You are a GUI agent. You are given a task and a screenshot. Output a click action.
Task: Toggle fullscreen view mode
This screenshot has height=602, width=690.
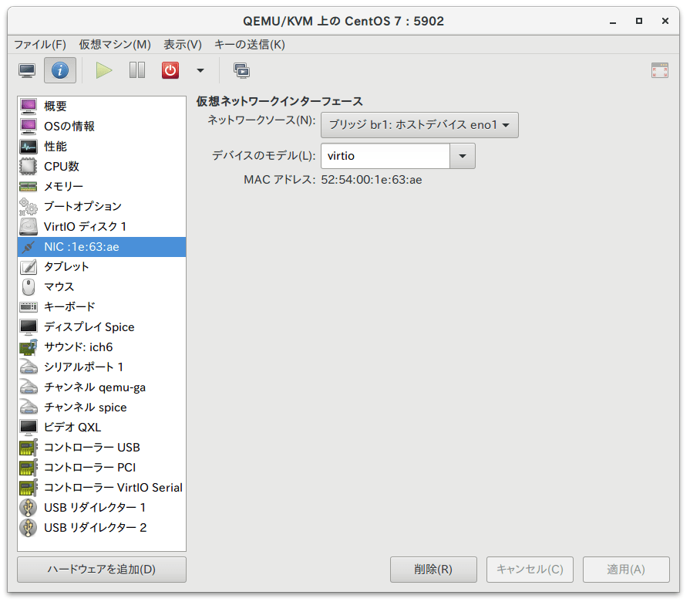coord(659,69)
